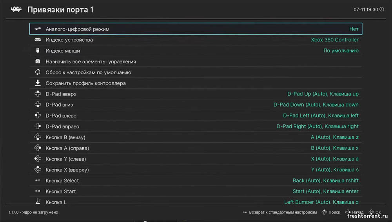Click the Кнопка Select pill icon

pos(38,180)
